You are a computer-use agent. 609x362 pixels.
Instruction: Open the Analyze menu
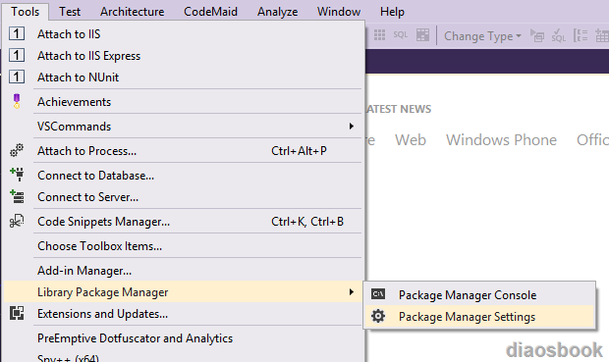click(x=277, y=12)
